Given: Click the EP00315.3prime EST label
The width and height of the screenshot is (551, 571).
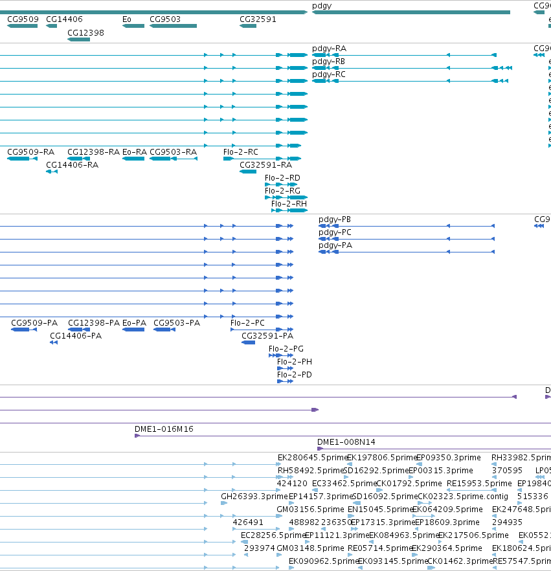Looking at the screenshot, I should tap(441, 471).
